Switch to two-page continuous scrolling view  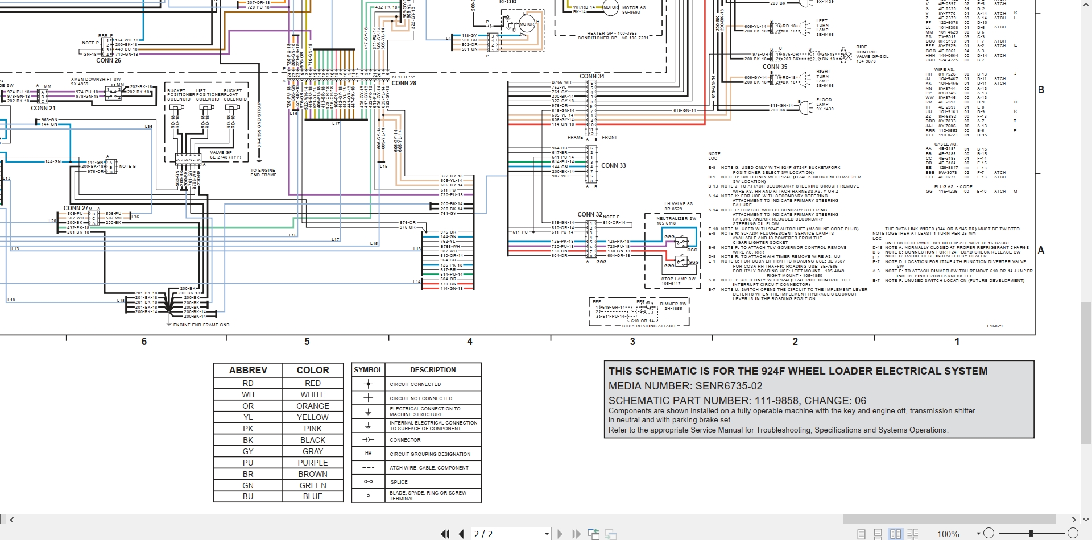click(x=912, y=534)
